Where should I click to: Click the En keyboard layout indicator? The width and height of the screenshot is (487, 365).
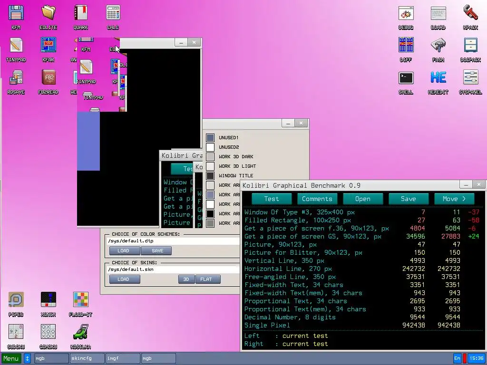click(457, 358)
